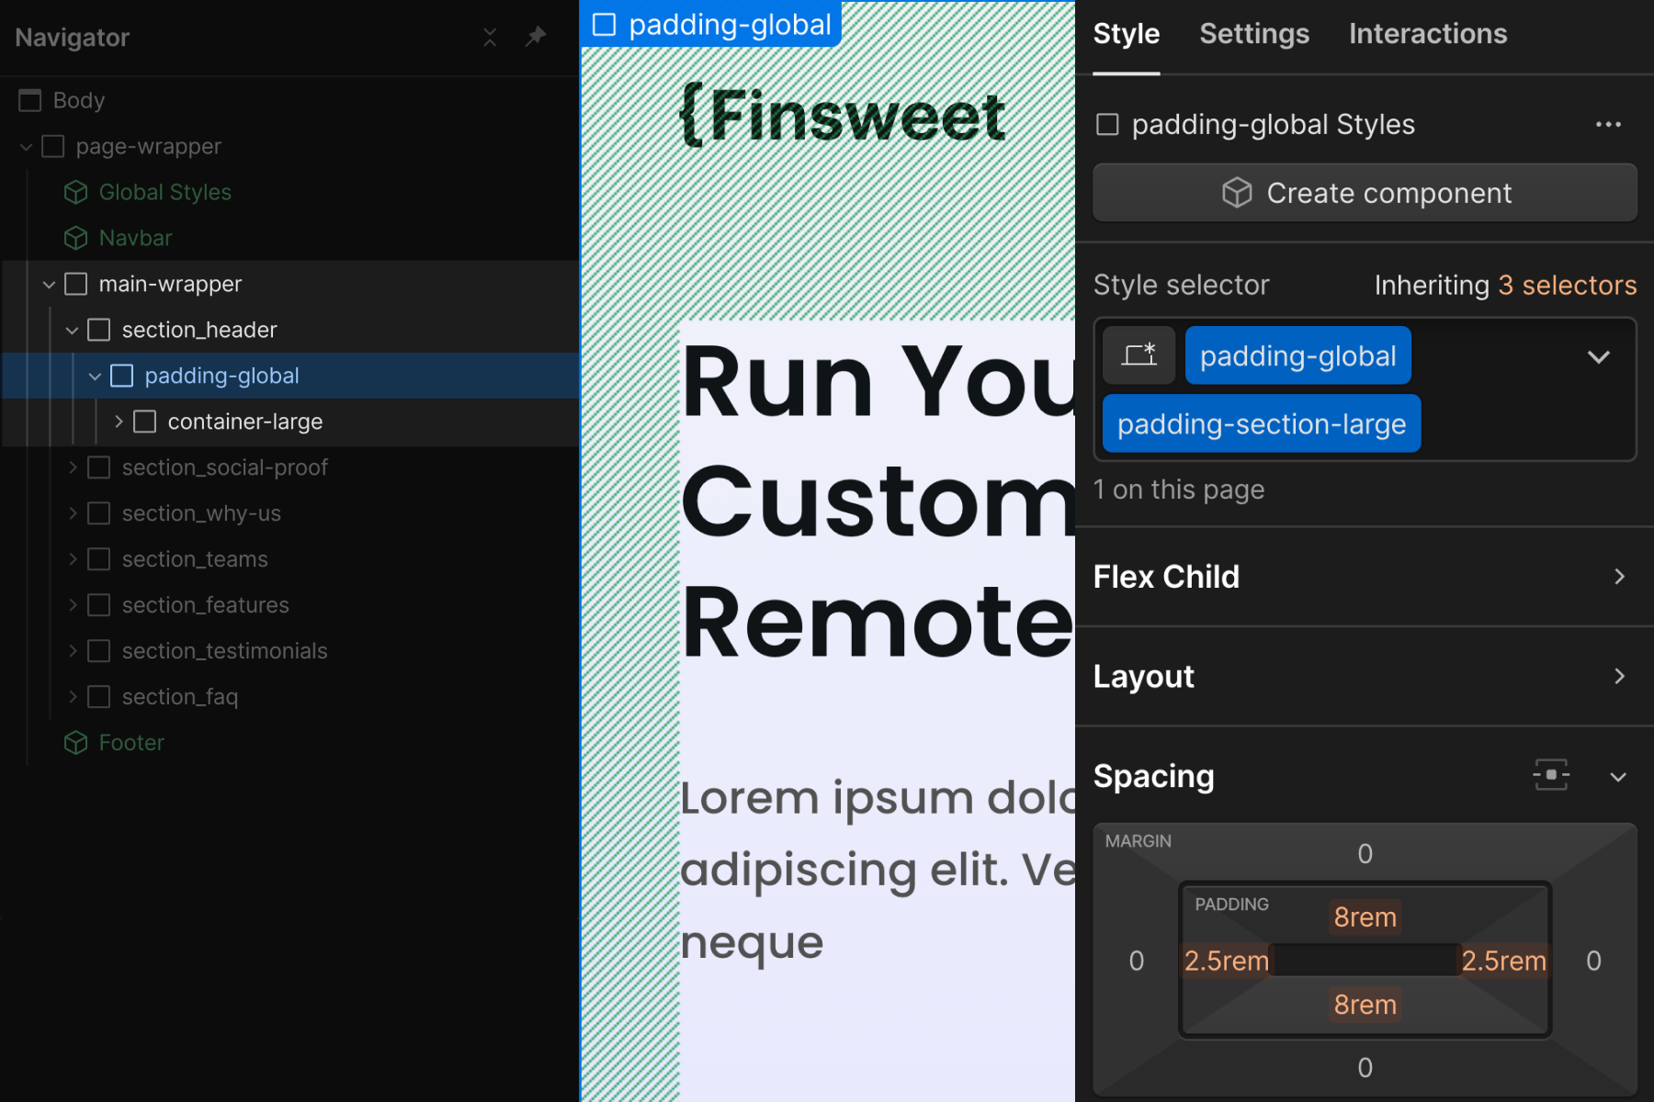
Task: Open the Interactions tab
Action: point(1428,34)
